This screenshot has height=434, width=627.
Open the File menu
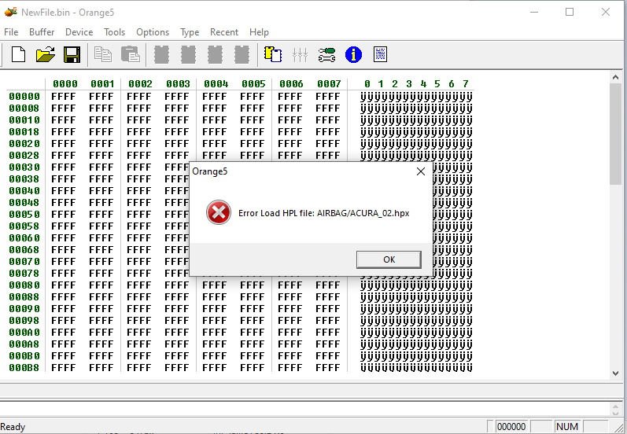point(11,32)
